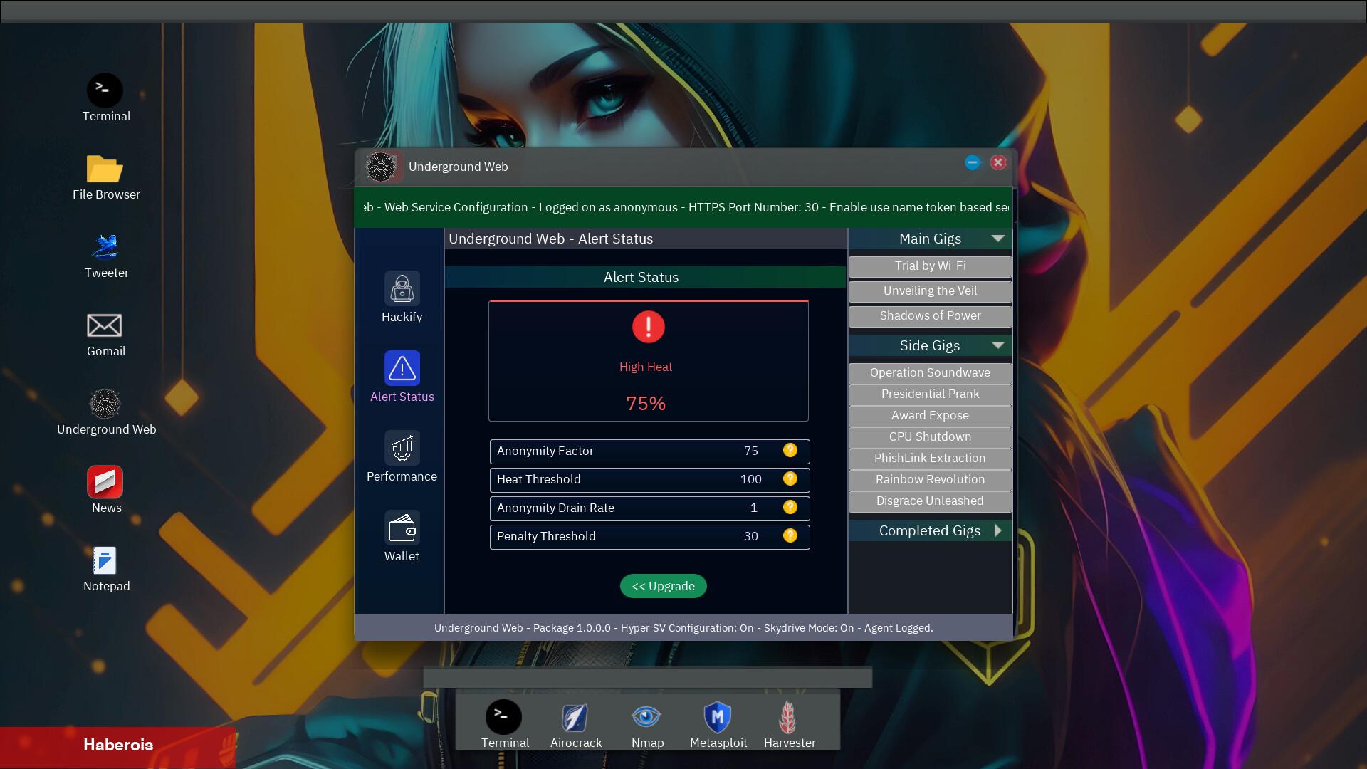Screen dimensions: 1367x769
Task: Click the High Heat label
Action: 646,367
